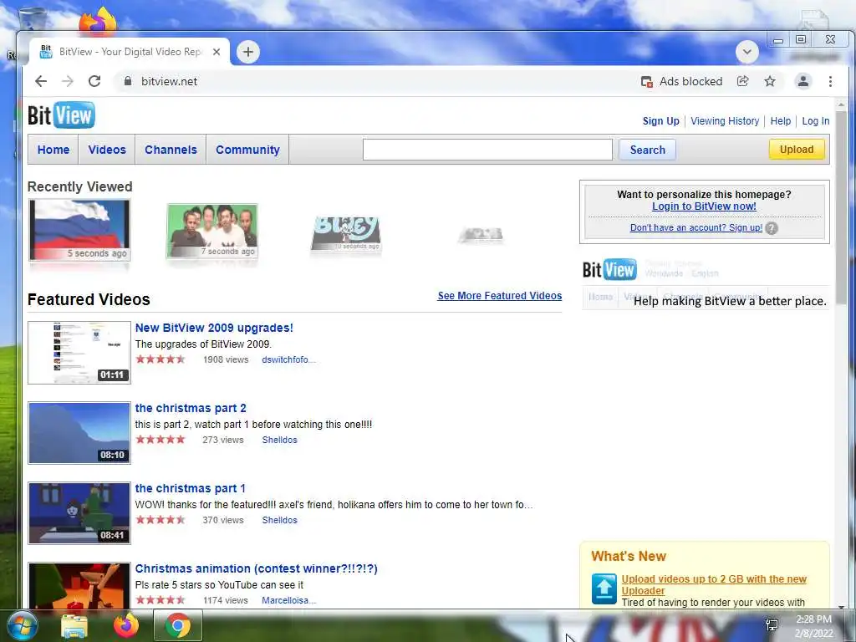This screenshot has width=856, height=642.
Task: Go to the Community tab
Action: tap(247, 150)
